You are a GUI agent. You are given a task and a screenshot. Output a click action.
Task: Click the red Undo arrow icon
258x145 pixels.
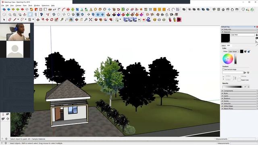[118, 10]
